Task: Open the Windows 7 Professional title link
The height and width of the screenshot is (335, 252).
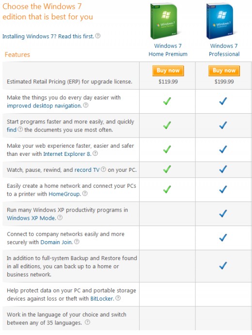Action: (224, 50)
